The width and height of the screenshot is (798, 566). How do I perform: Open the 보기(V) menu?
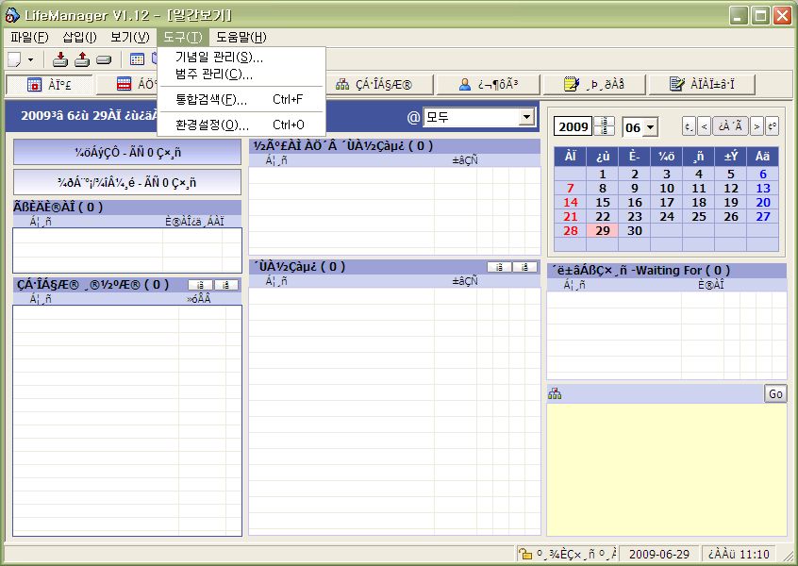[130, 37]
